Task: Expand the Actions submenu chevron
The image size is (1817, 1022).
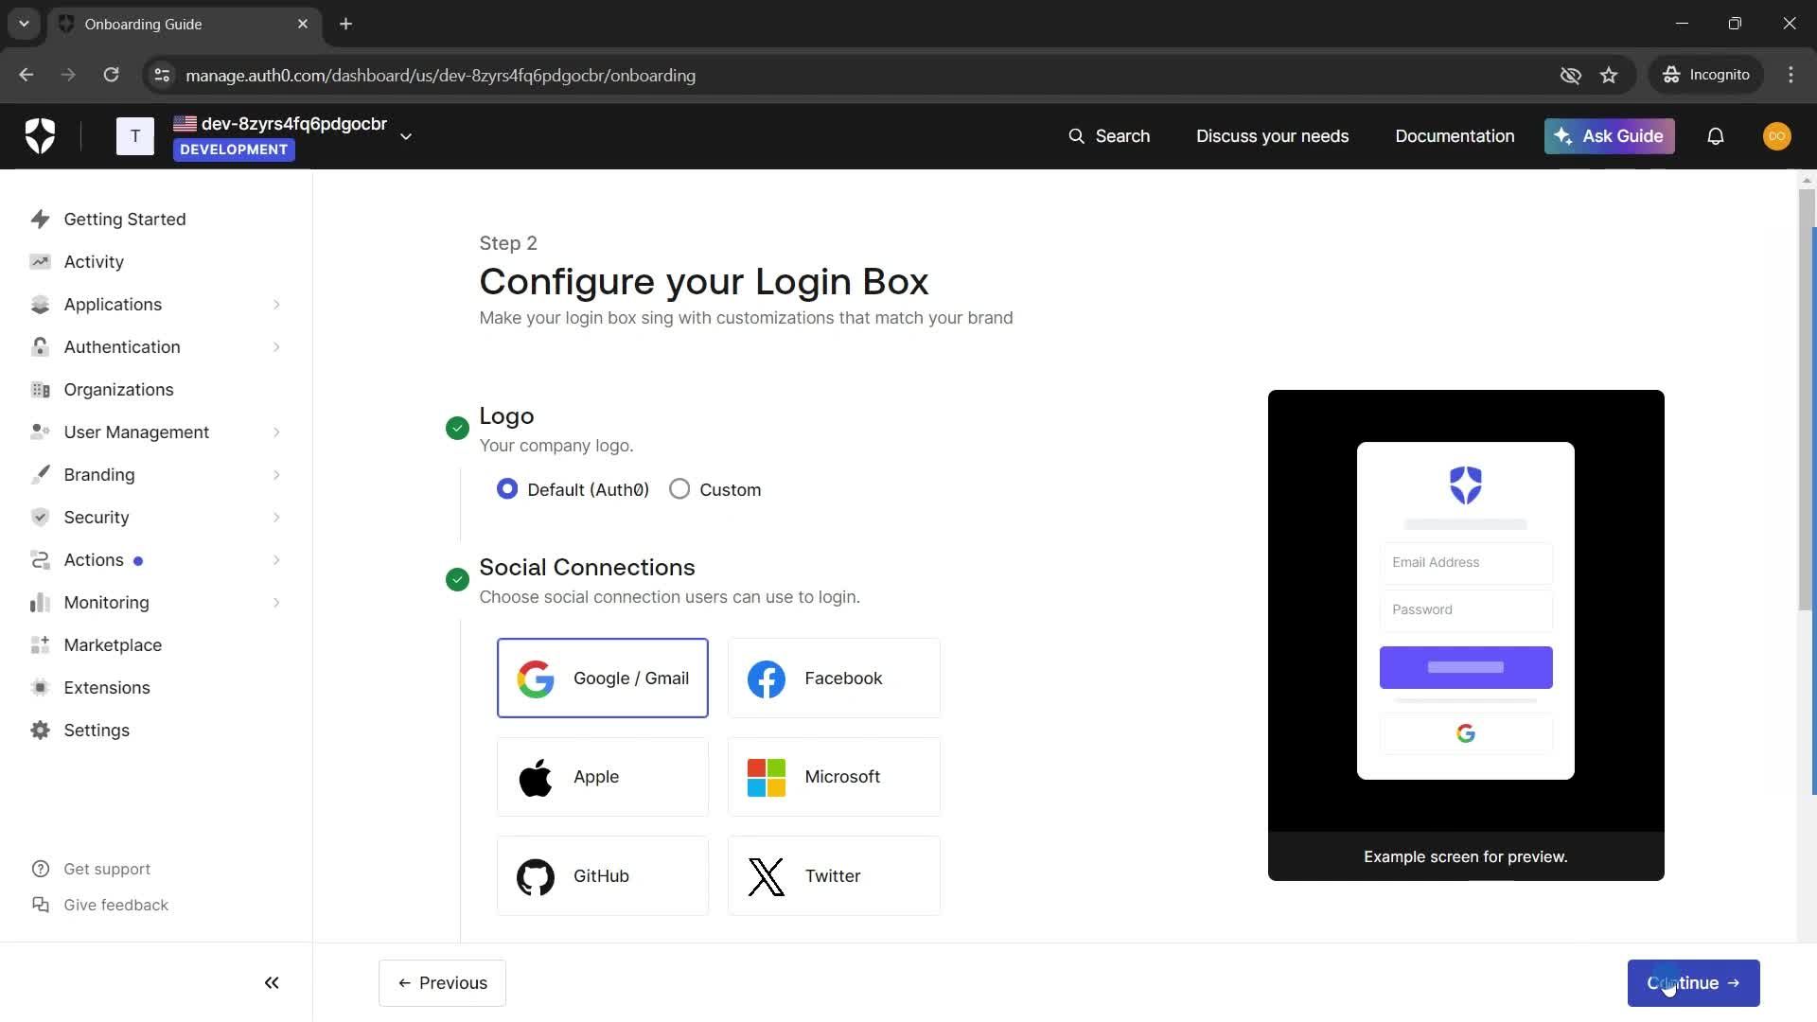Action: [276, 560]
